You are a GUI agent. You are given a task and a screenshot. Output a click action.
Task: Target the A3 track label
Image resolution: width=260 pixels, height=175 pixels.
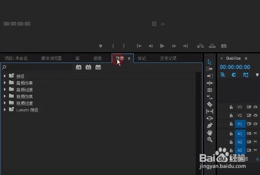pyautogui.click(x=240, y=150)
